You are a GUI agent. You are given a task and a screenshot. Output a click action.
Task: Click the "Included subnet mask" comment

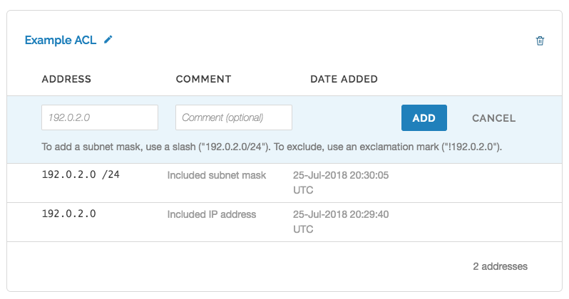tap(217, 174)
